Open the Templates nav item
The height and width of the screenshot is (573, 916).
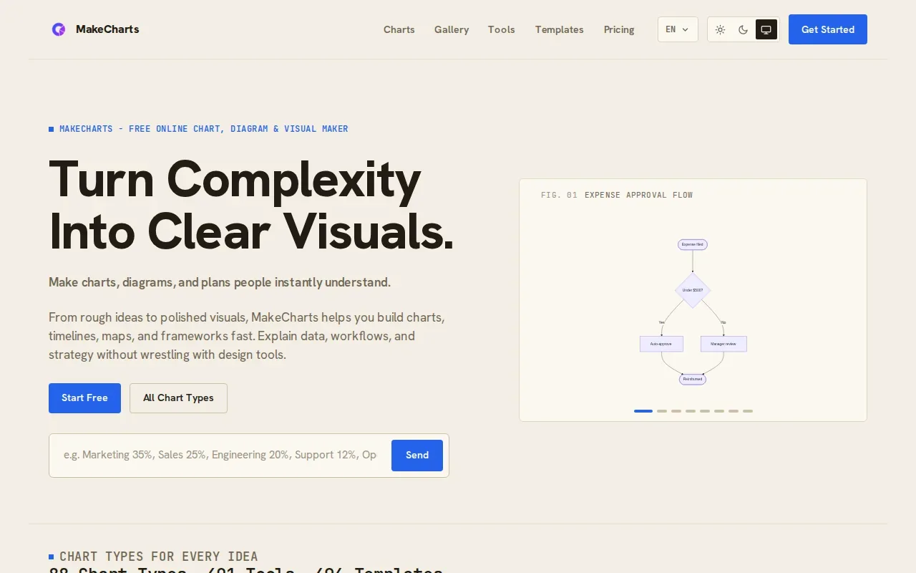pos(560,29)
